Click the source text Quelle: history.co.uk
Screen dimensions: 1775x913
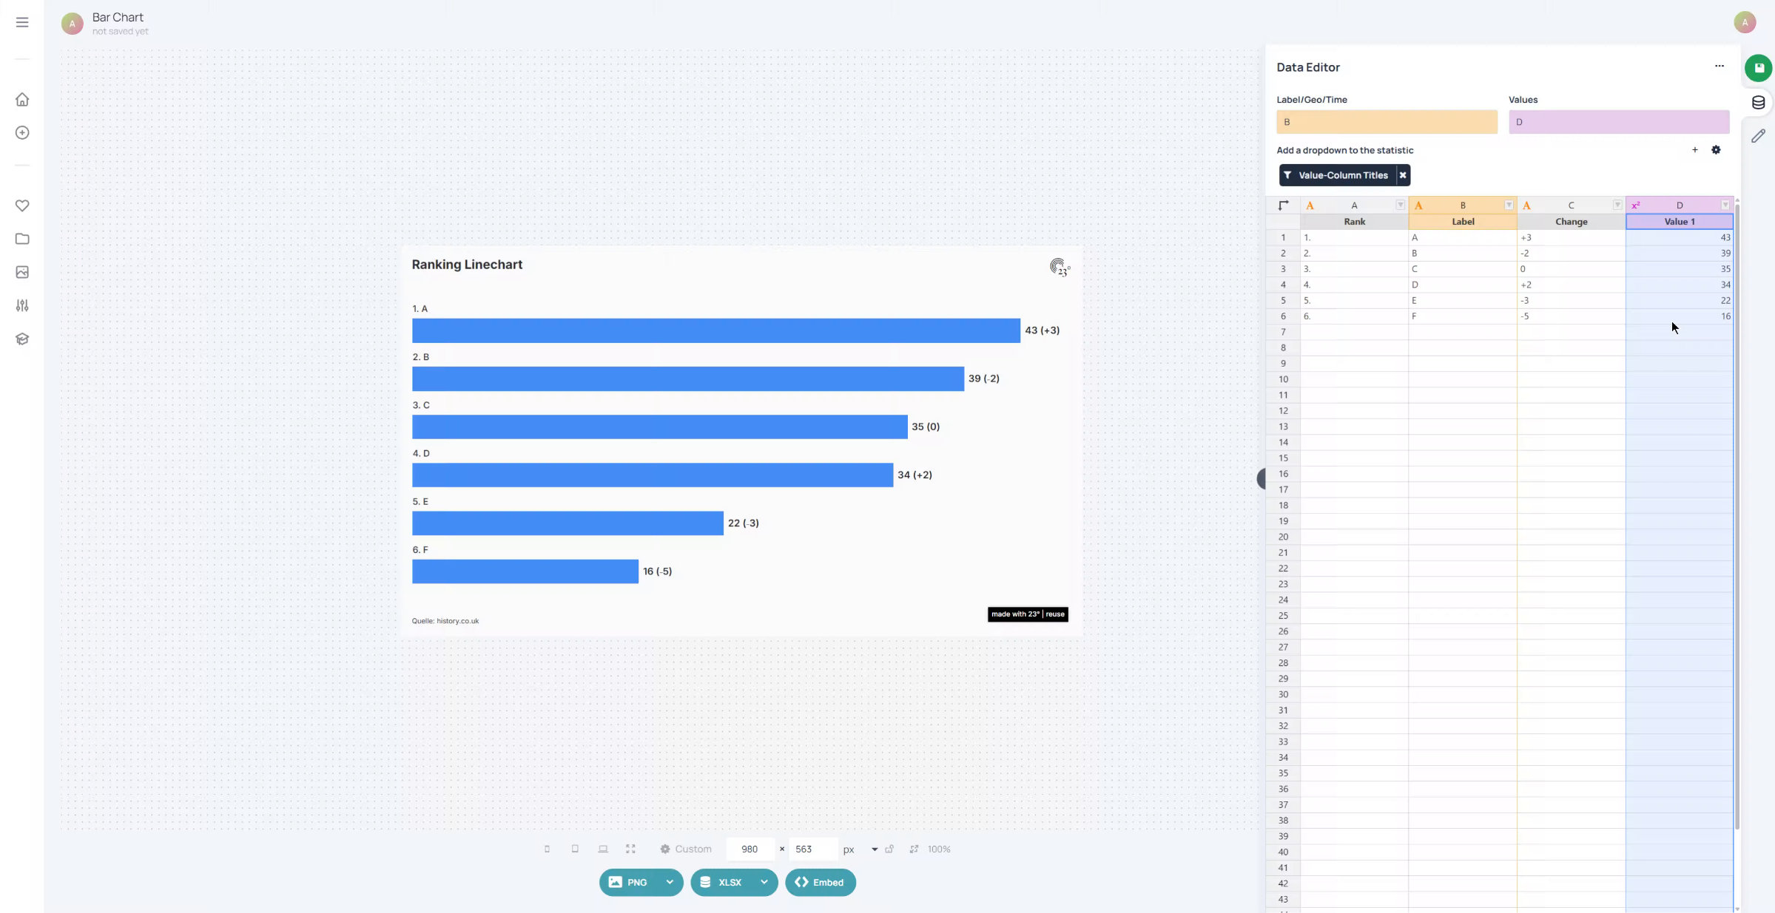[x=445, y=621]
